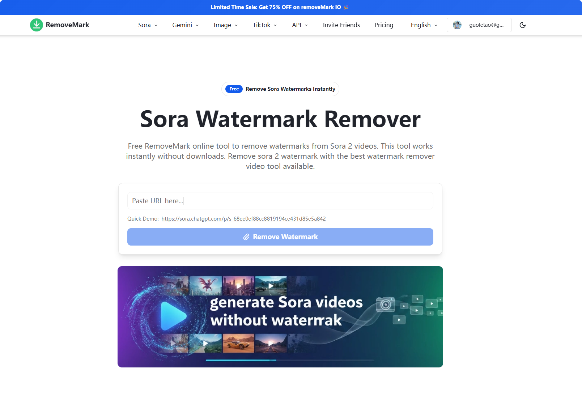
Task: Expand the API menu
Action: coord(300,25)
